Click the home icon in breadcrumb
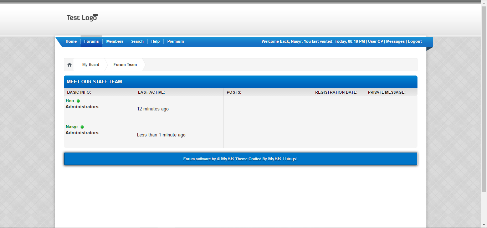Viewport: 487px width, 228px height. (x=70, y=65)
